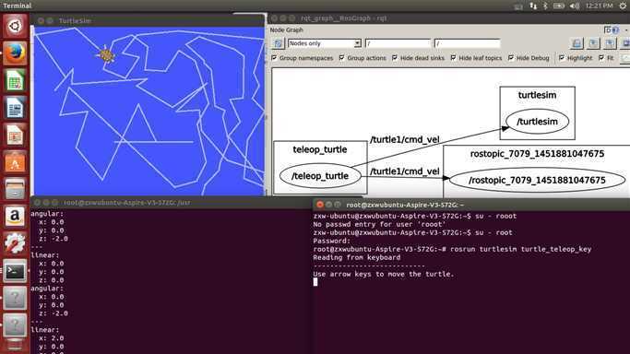The image size is (630, 354).
Task: Focus the rqt_graph window title bar
Action: click(x=449, y=18)
